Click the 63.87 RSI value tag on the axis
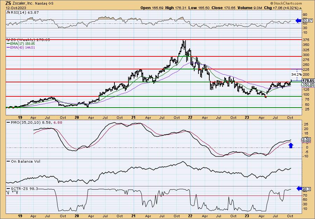The image size is (315, 219). tap(307, 21)
